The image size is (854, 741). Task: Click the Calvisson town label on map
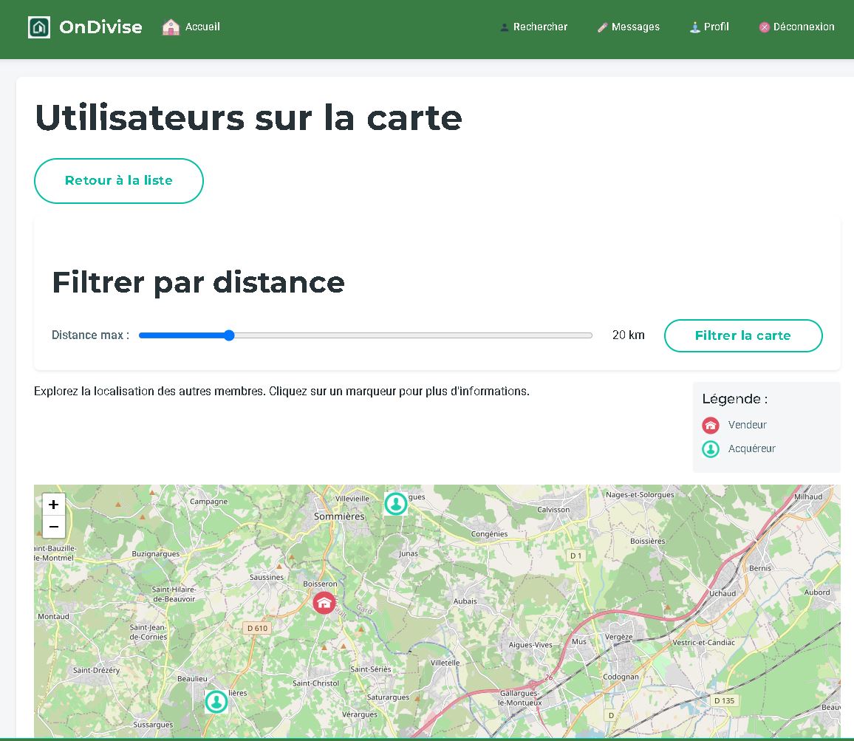coord(553,510)
